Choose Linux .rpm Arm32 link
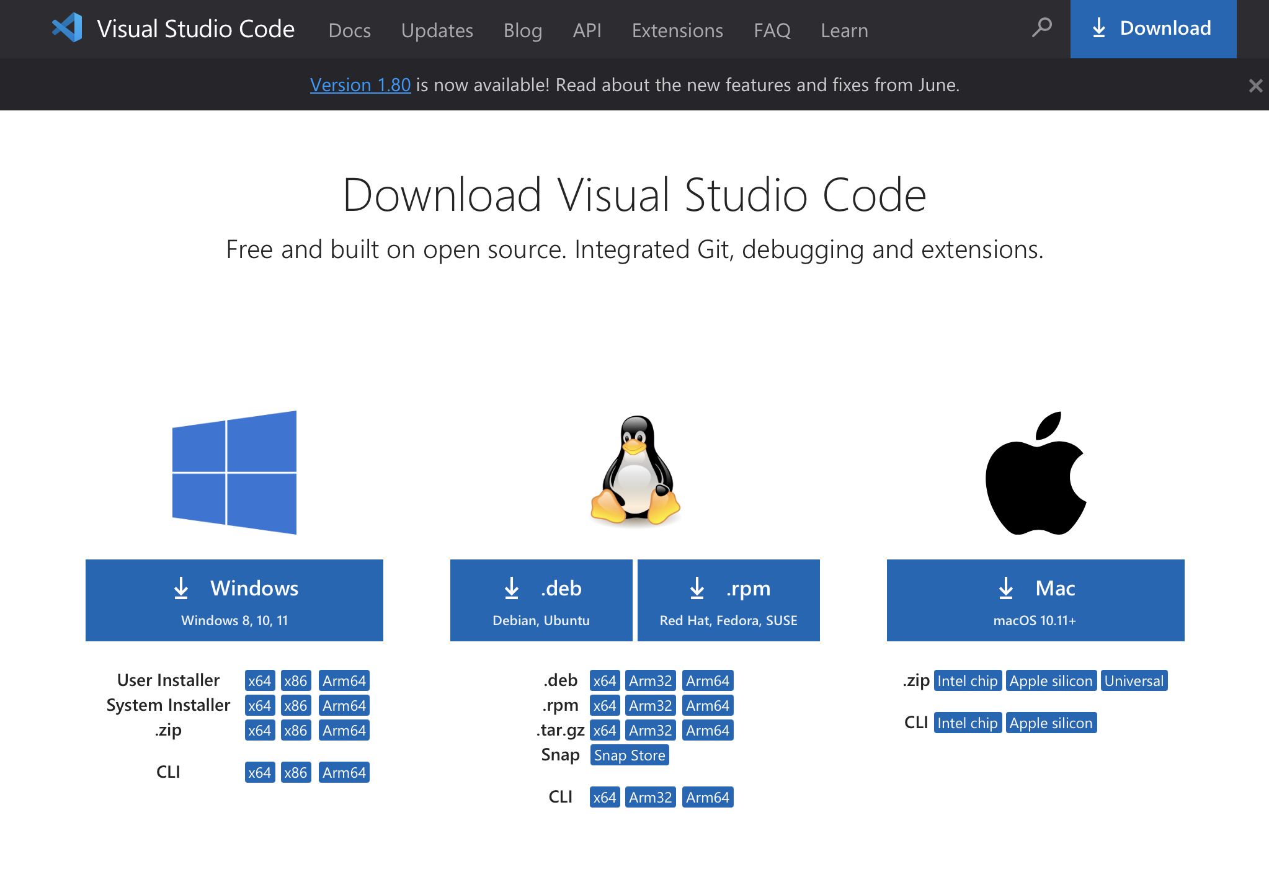Screen dimensions: 1269x877 [651, 706]
